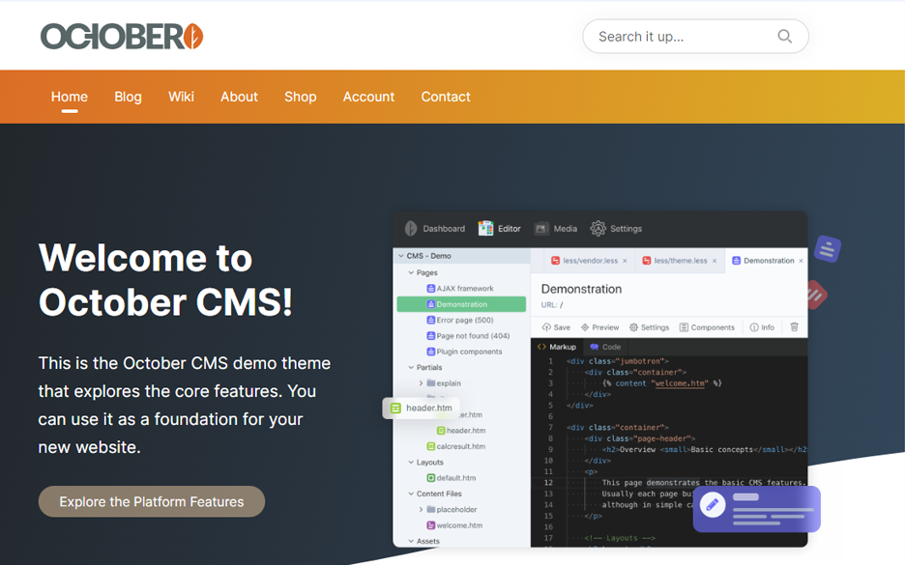Image resolution: width=905 pixels, height=565 pixels.
Task: Select the Editor icon in preview toolbar
Action: [x=485, y=229]
